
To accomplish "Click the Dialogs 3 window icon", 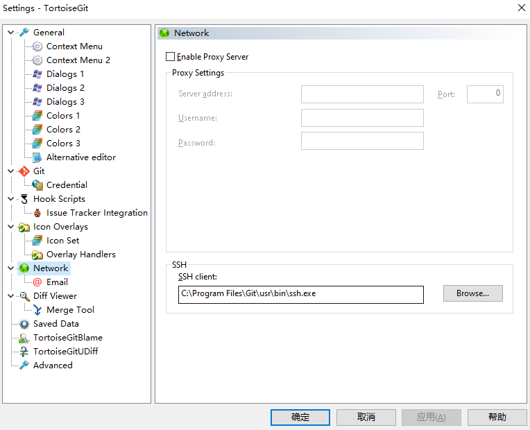I will (37, 102).
